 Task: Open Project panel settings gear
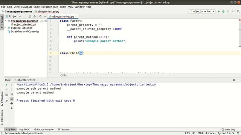[x=40, y=16]
